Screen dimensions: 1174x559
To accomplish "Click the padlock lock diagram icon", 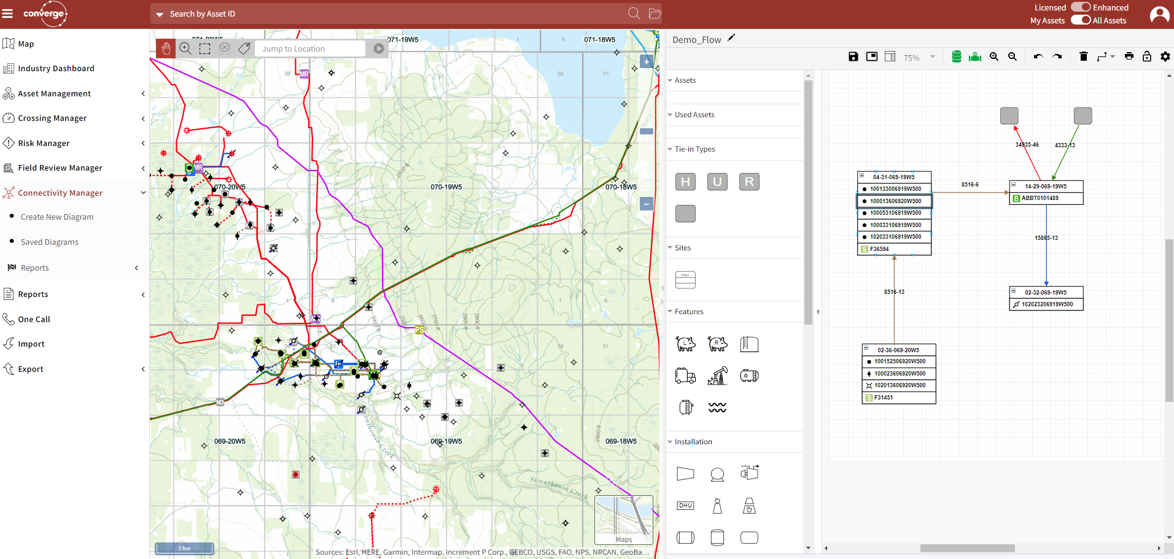I will click(x=1147, y=56).
